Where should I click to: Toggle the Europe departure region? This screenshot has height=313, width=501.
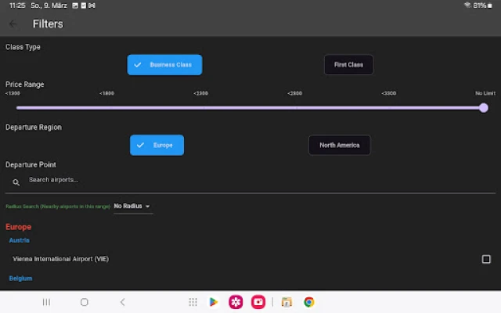[157, 146]
